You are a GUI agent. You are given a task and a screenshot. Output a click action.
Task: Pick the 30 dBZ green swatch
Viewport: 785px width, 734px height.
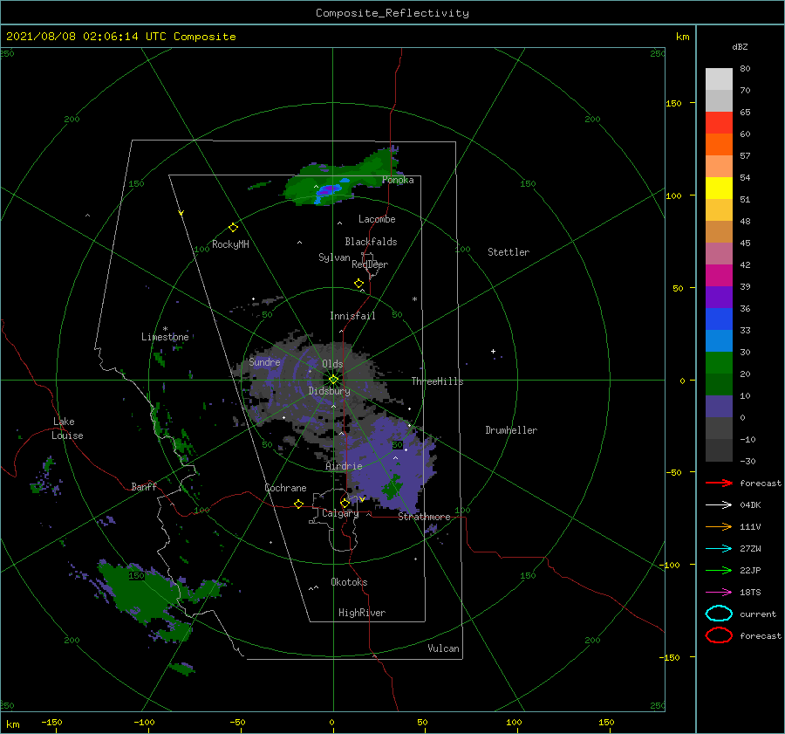[719, 363]
